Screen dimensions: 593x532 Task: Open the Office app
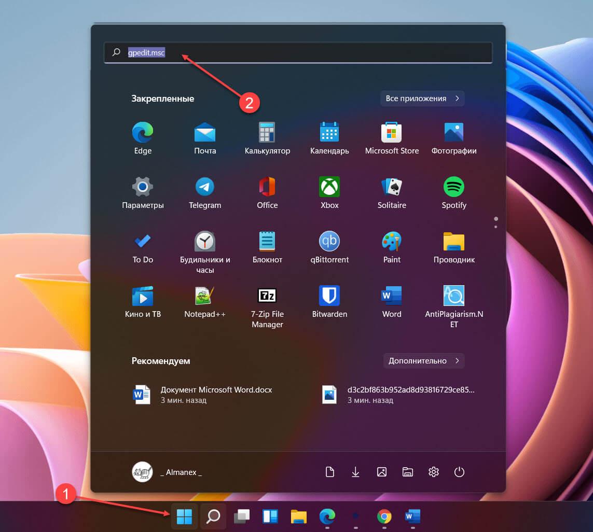click(267, 193)
